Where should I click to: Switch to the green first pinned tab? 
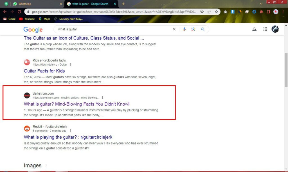(6, 4)
